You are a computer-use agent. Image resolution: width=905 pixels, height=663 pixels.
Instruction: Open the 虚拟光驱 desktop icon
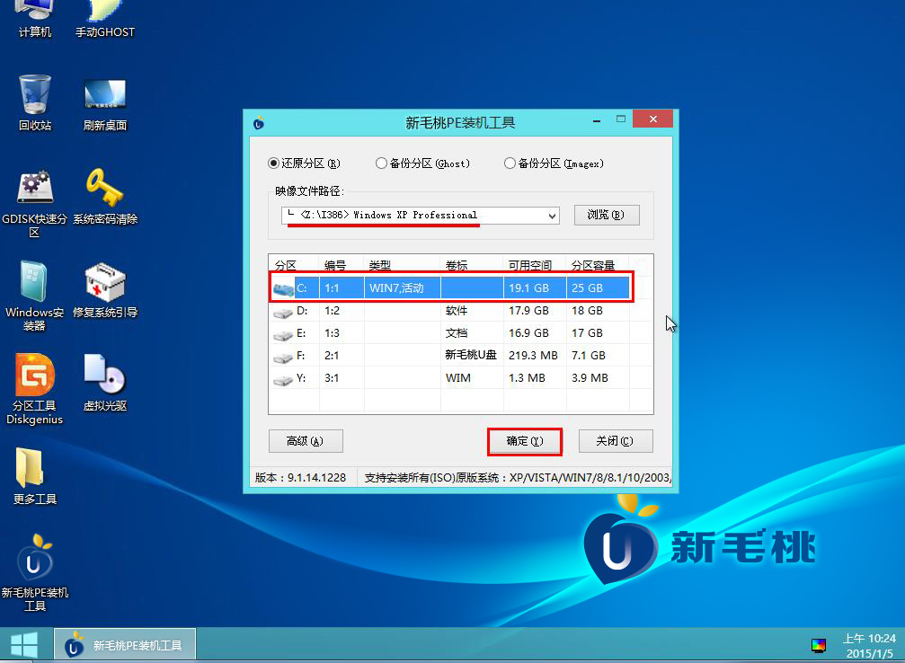coord(105,383)
